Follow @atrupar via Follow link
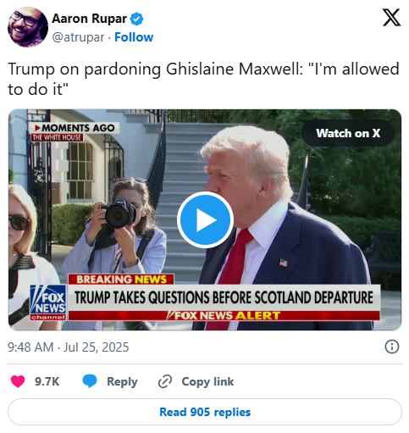Image resolution: width=409 pixels, height=433 pixels. [134, 37]
